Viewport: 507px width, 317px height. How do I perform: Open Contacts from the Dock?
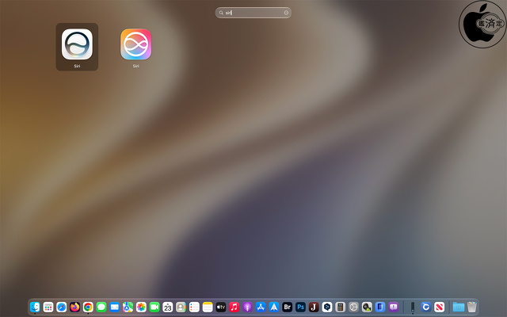click(x=181, y=307)
